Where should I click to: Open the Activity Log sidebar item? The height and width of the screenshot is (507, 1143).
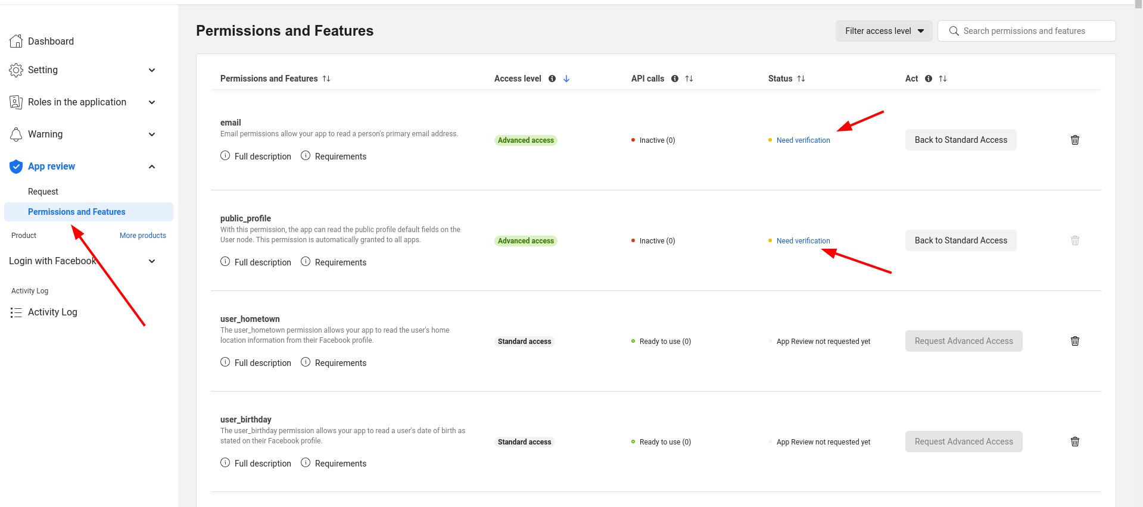(52, 312)
